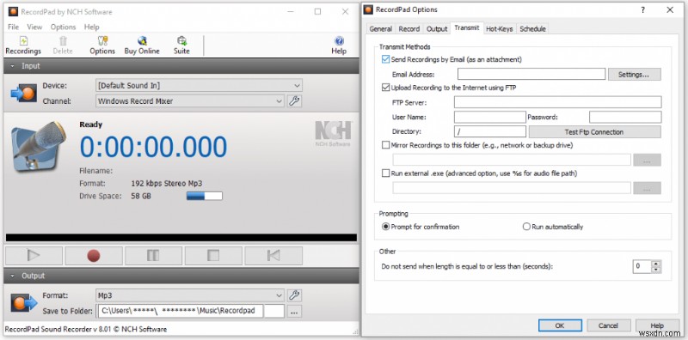Click the black audio level meter bar

(x=181, y=238)
